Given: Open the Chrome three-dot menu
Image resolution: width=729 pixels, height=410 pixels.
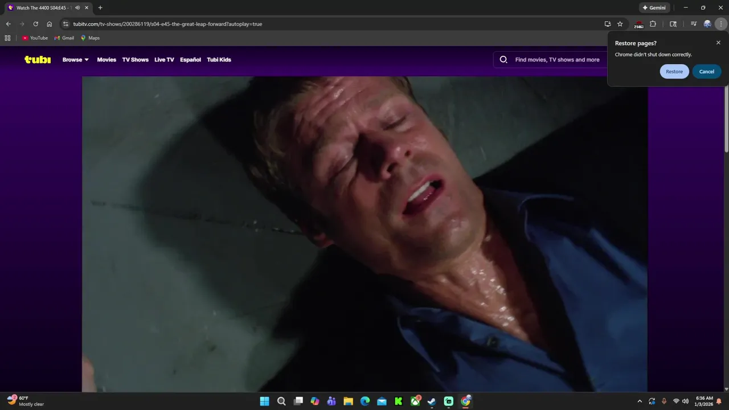Looking at the screenshot, I should [721, 24].
